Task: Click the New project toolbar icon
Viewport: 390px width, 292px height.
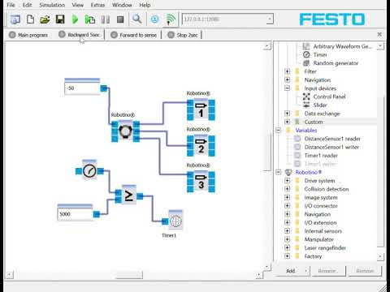Action: (x=30, y=19)
